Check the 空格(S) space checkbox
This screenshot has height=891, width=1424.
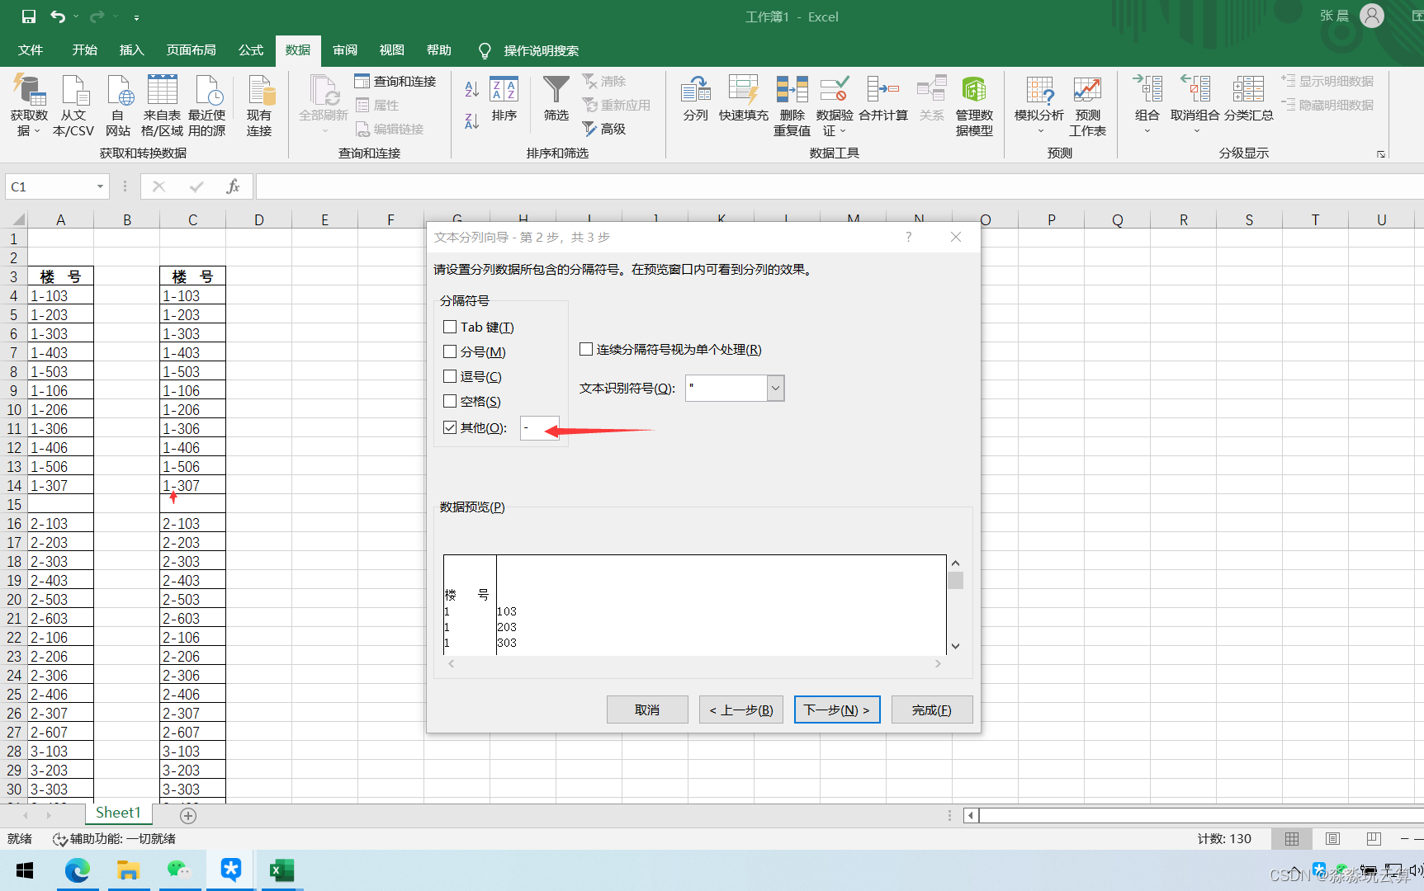tap(450, 401)
